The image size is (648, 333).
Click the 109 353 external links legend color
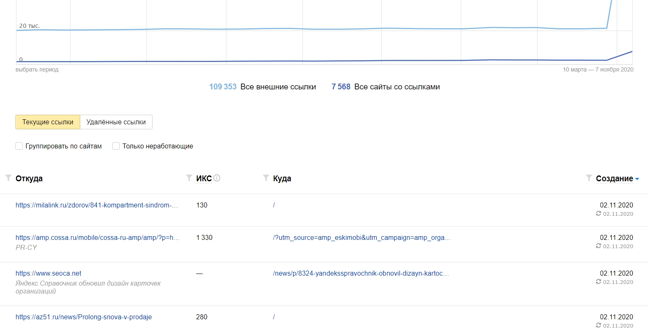[x=223, y=87]
